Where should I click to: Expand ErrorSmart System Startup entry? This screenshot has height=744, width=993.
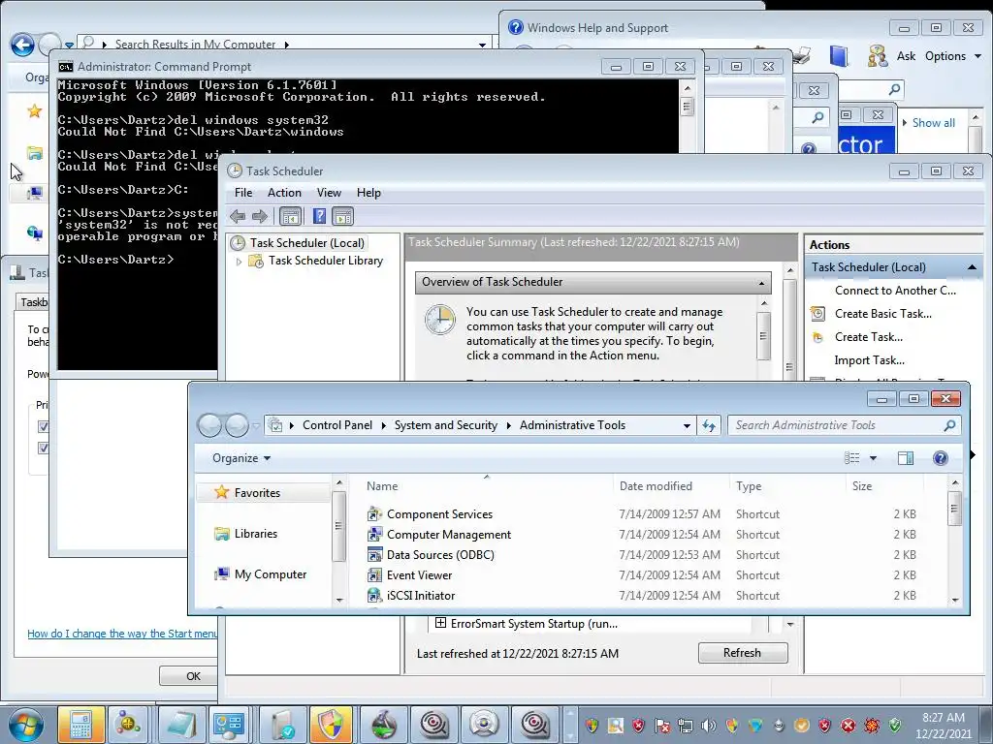coord(440,624)
